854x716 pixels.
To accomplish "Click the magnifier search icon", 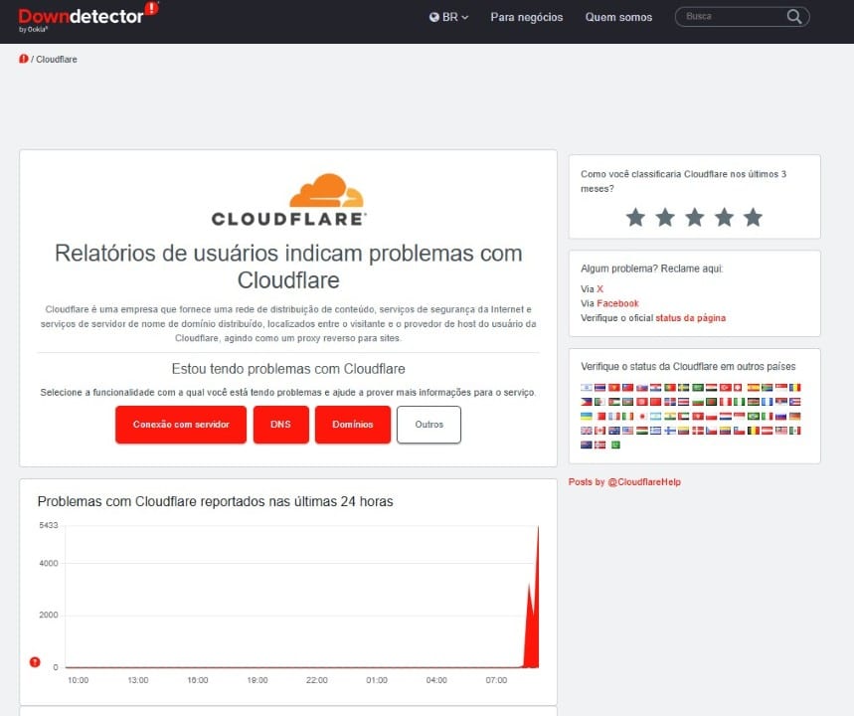I will (x=794, y=16).
